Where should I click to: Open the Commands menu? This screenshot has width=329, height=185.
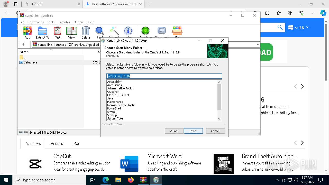tap(36, 22)
